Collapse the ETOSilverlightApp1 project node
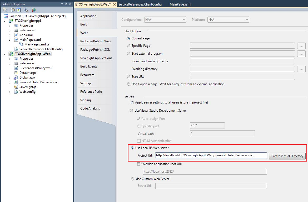 5,21
